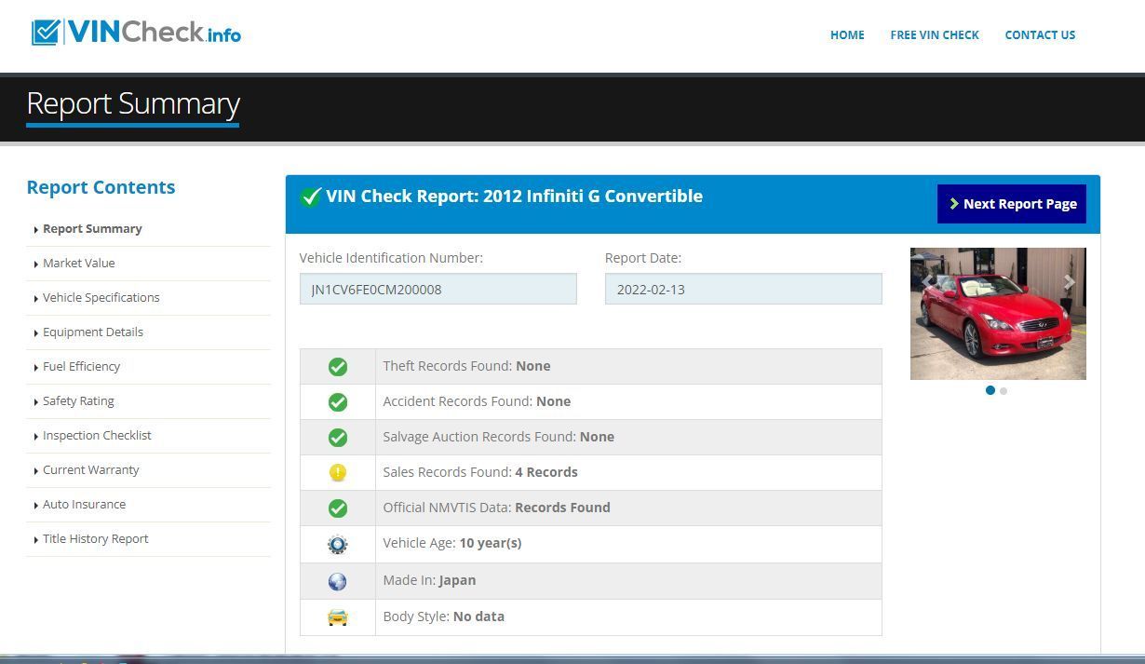Image resolution: width=1145 pixels, height=664 pixels.
Task: Go to the Next Report Page
Action: click(x=1012, y=204)
